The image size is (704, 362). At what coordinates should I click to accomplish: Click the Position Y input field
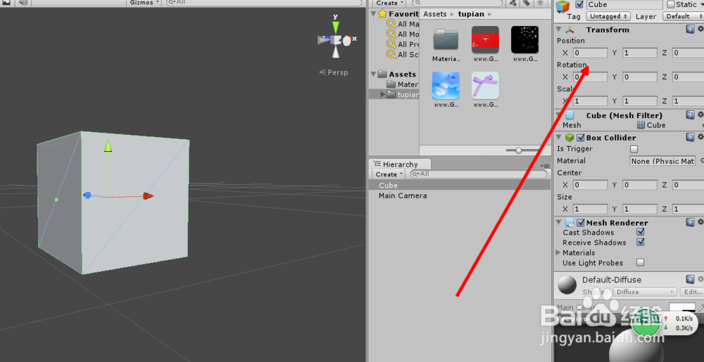tap(640, 53)
